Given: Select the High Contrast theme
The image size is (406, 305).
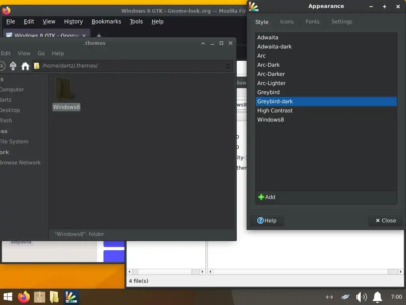Looking at the screenshot, I should click(326, 110).
